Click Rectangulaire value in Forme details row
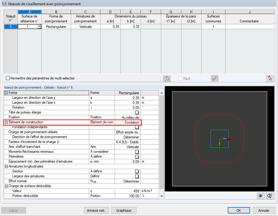This screenshot has height=216, width=278. click(x=128, y=93)
